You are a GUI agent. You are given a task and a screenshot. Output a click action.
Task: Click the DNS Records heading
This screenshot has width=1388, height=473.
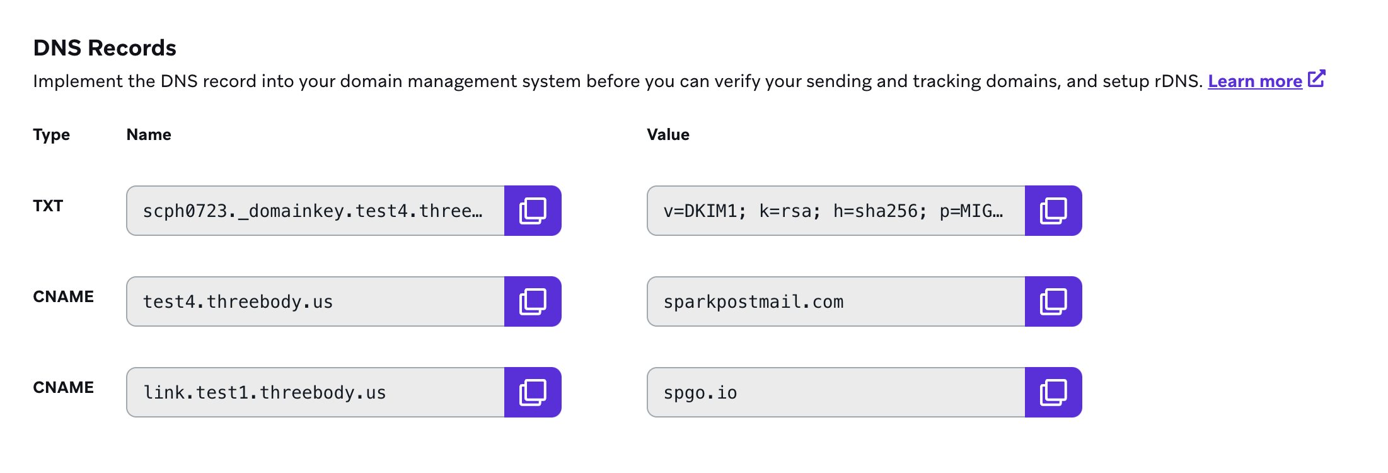(105, 48)
